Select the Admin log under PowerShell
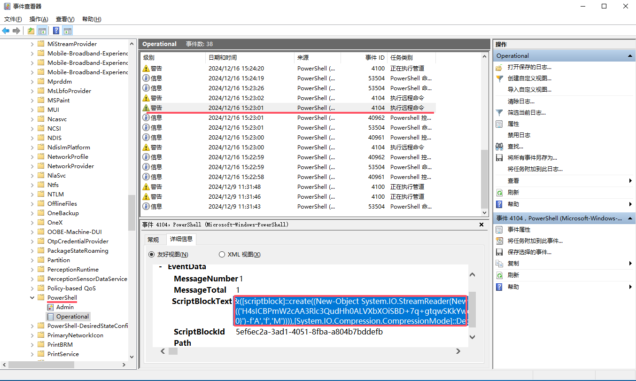636x381 pixels. tap(65, 307)
